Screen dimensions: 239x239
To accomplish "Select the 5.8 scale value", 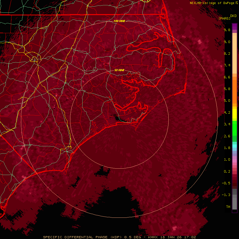I will coord(227,89).
